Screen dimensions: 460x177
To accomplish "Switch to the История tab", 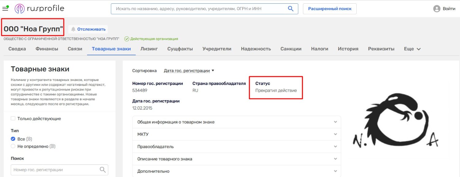I will pos(348,49).
